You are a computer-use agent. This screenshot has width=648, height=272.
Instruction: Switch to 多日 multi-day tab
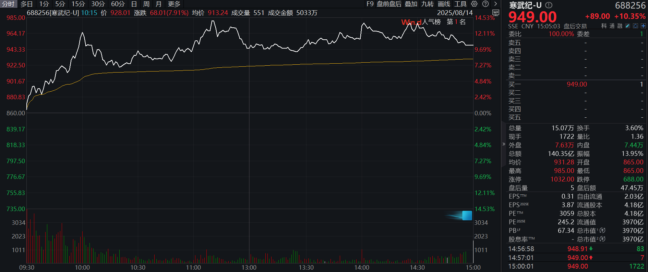pos(26,4)
